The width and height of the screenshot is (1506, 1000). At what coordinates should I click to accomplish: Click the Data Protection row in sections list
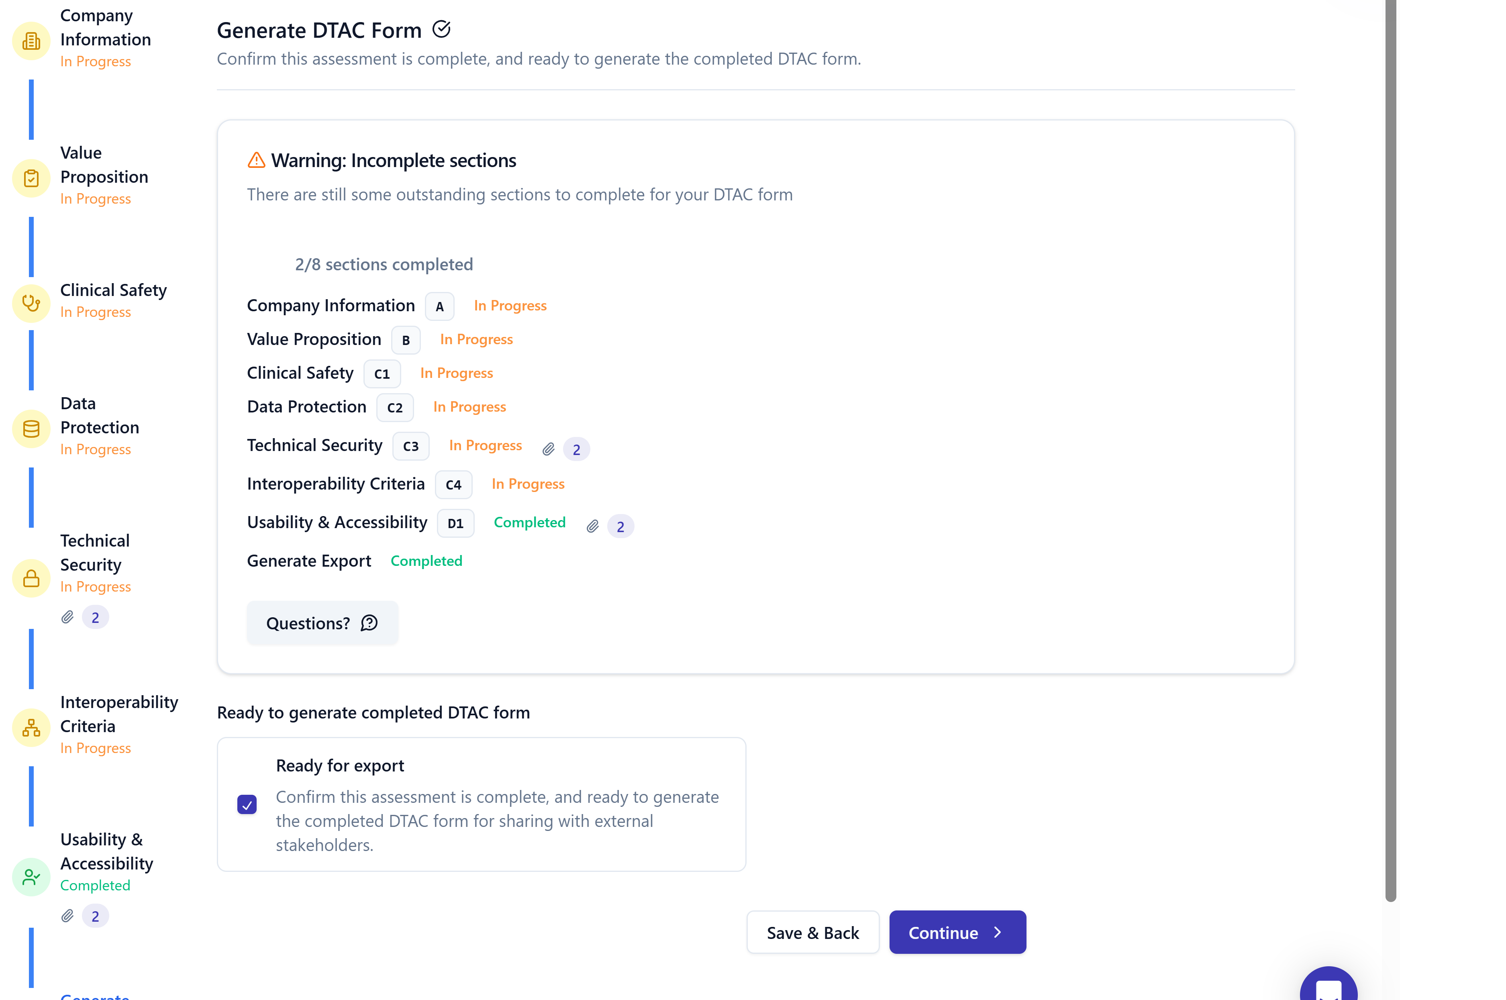(x=376, y=407)
